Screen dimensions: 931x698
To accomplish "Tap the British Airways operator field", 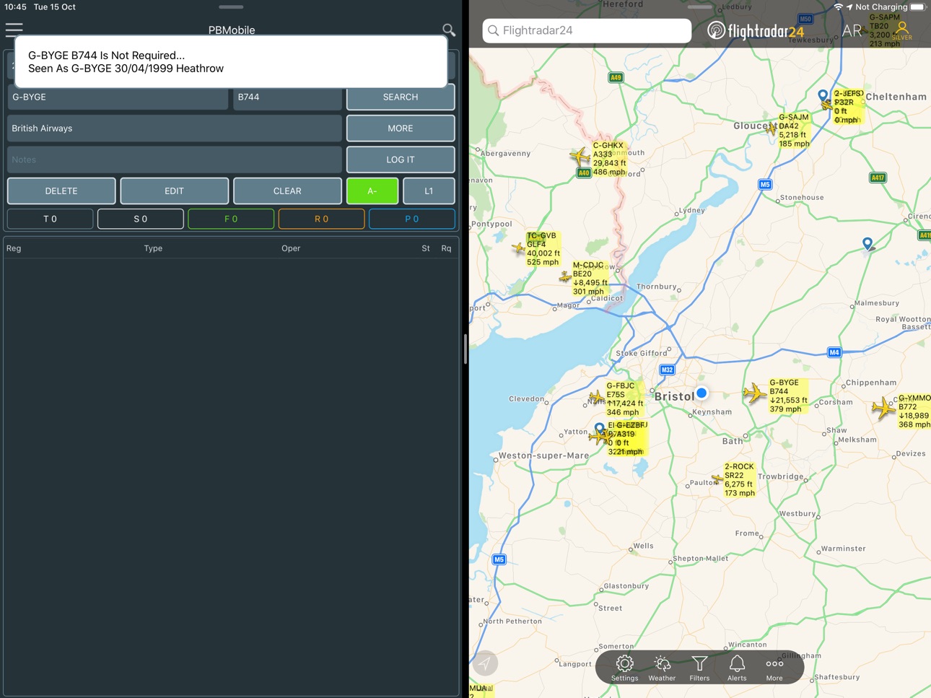I will coord(175,128).
